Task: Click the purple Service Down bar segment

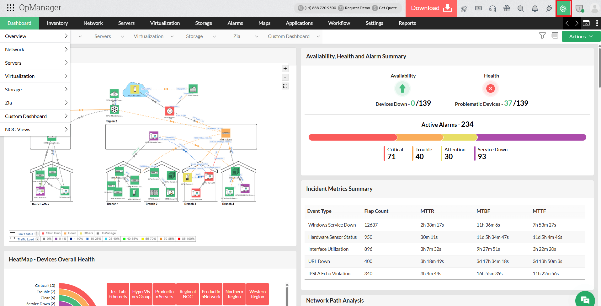Action: click(532, 137)
